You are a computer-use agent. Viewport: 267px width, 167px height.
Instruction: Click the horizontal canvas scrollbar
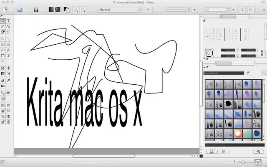pos(104,156)
